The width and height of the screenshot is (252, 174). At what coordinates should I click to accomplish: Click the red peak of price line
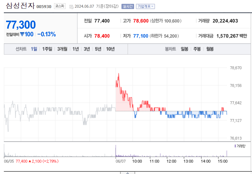[x=119, y=74]
